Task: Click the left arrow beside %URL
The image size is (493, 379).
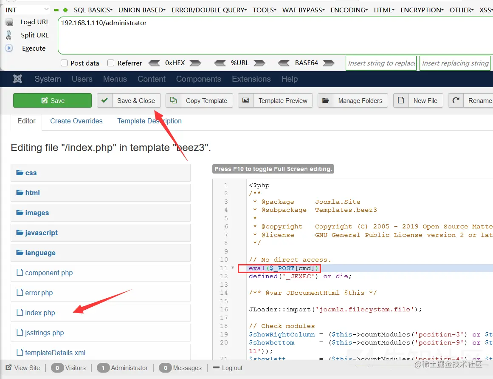Action: click(x=220, y=63)
